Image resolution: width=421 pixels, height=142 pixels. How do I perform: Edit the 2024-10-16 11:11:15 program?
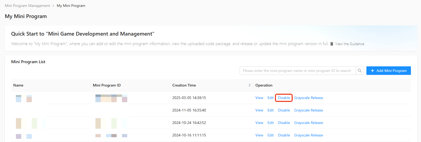click(x=270, y=135)
